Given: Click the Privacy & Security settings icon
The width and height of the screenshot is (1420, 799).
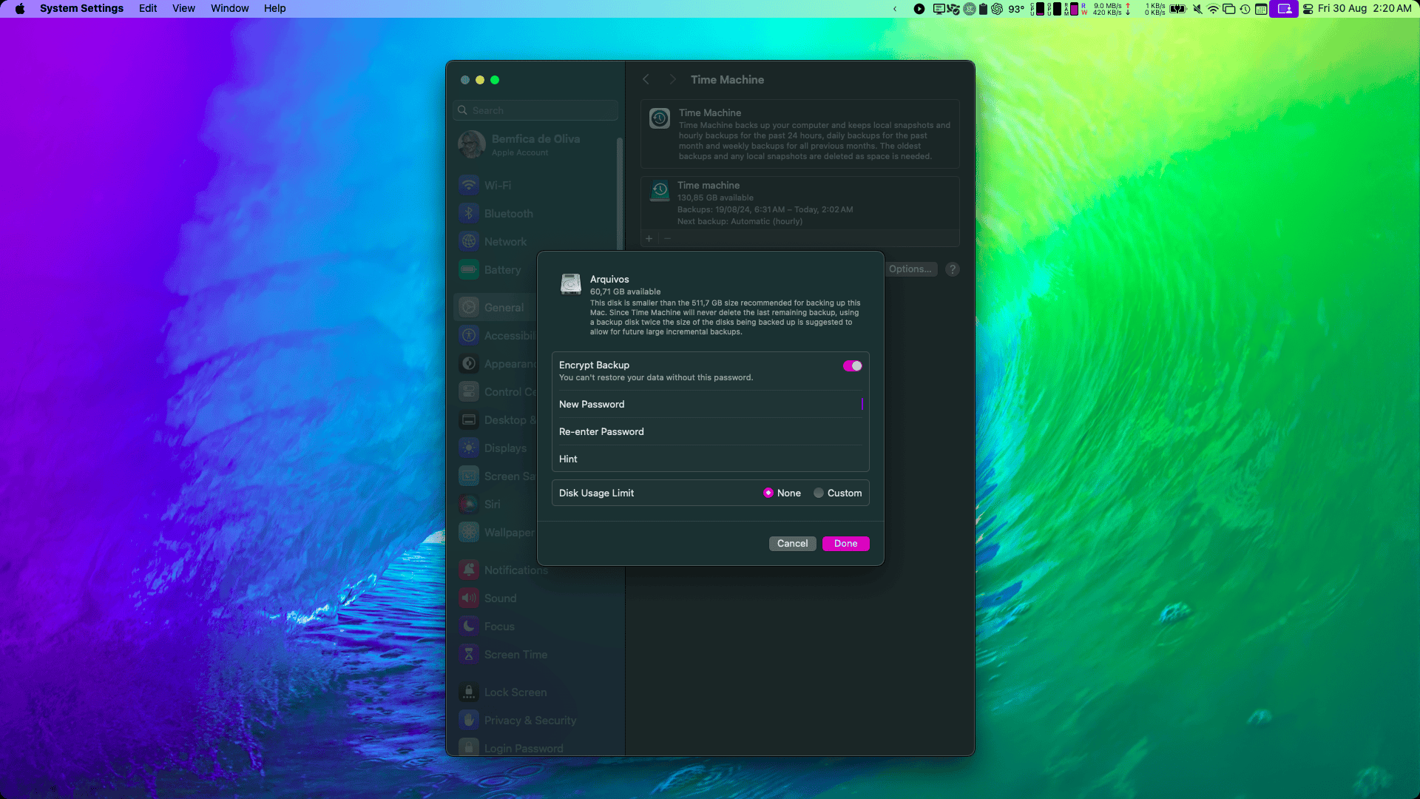Looking at the screenshot, I should [468, 720].
